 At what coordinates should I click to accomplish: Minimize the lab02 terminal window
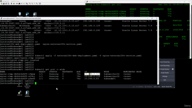[148, 18]
